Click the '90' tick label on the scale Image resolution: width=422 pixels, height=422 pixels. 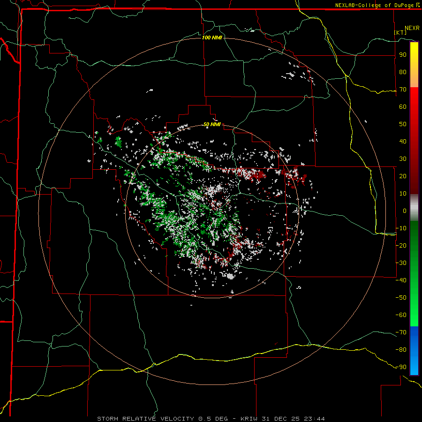403,55
